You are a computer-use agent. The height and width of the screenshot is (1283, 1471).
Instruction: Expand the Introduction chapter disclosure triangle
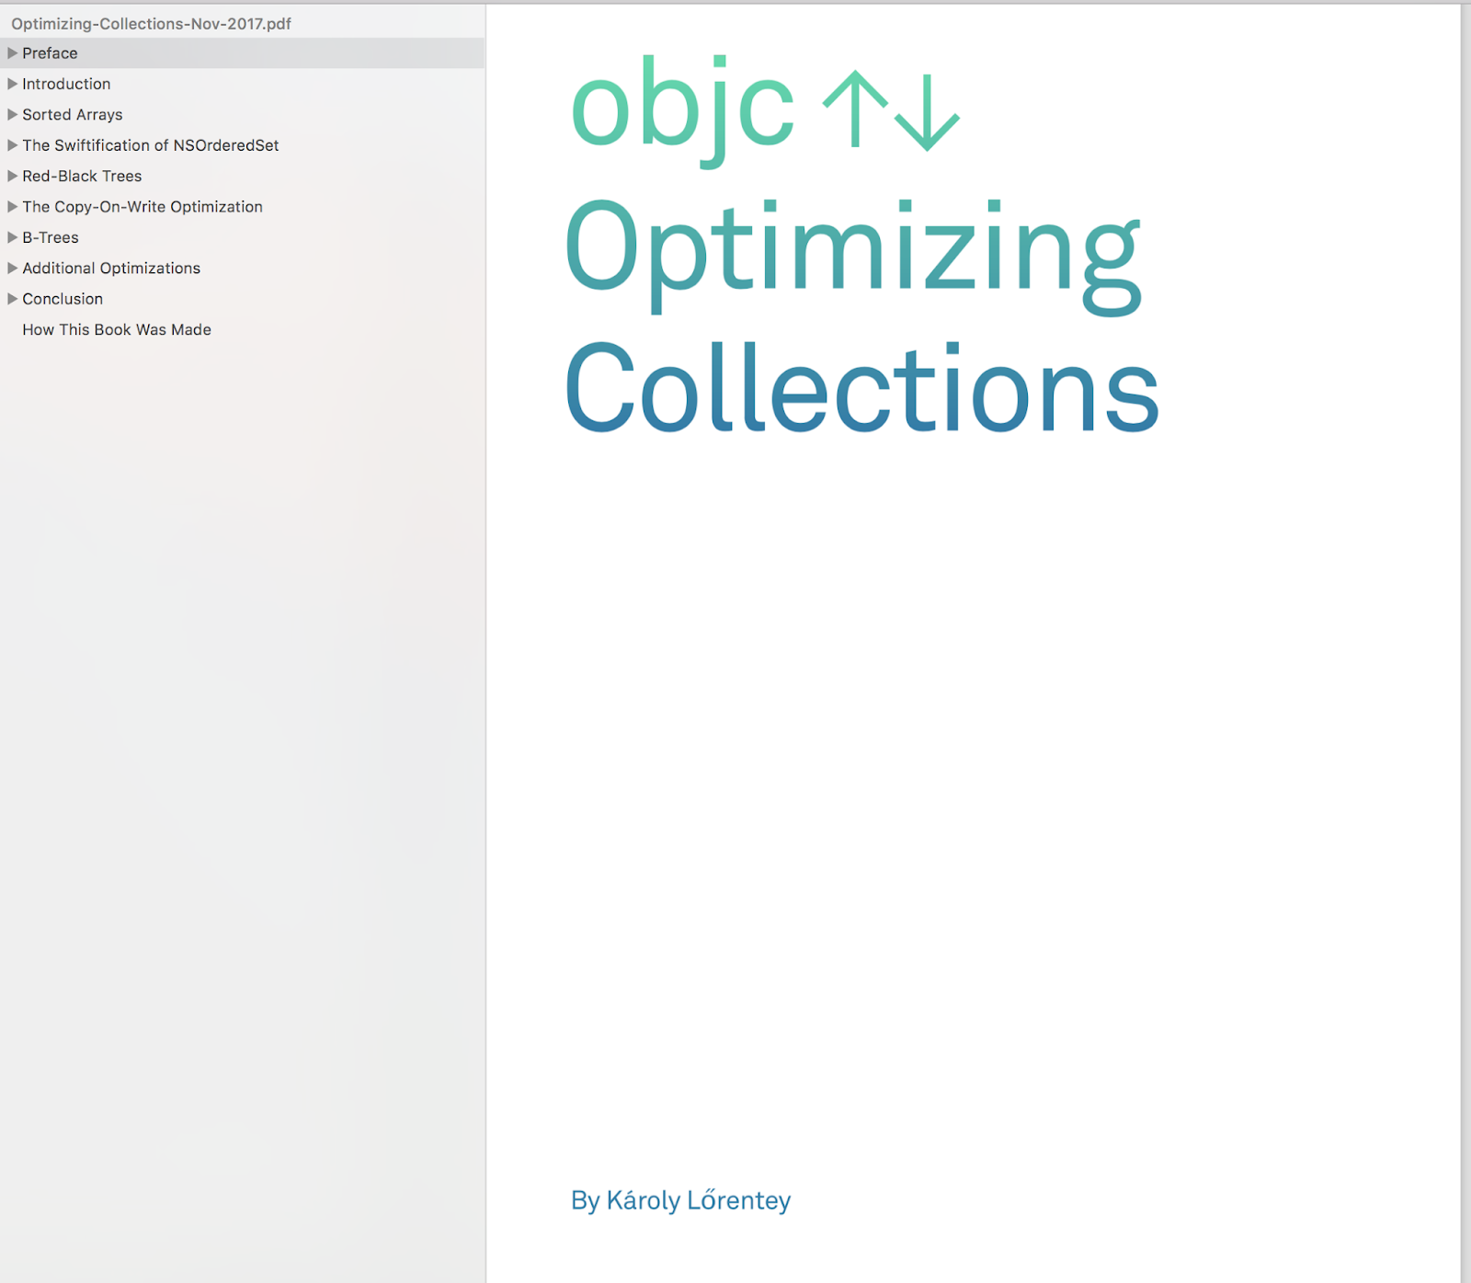click(x=13, y=84)
